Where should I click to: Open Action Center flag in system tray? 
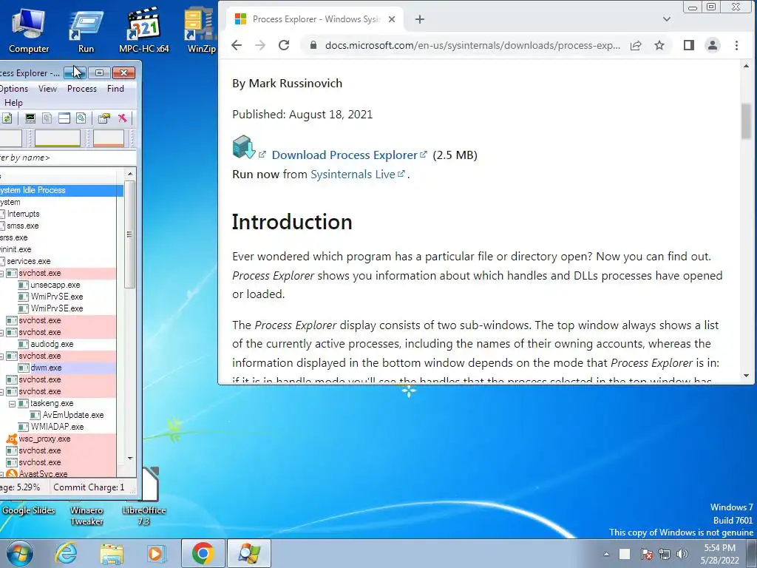646,554
